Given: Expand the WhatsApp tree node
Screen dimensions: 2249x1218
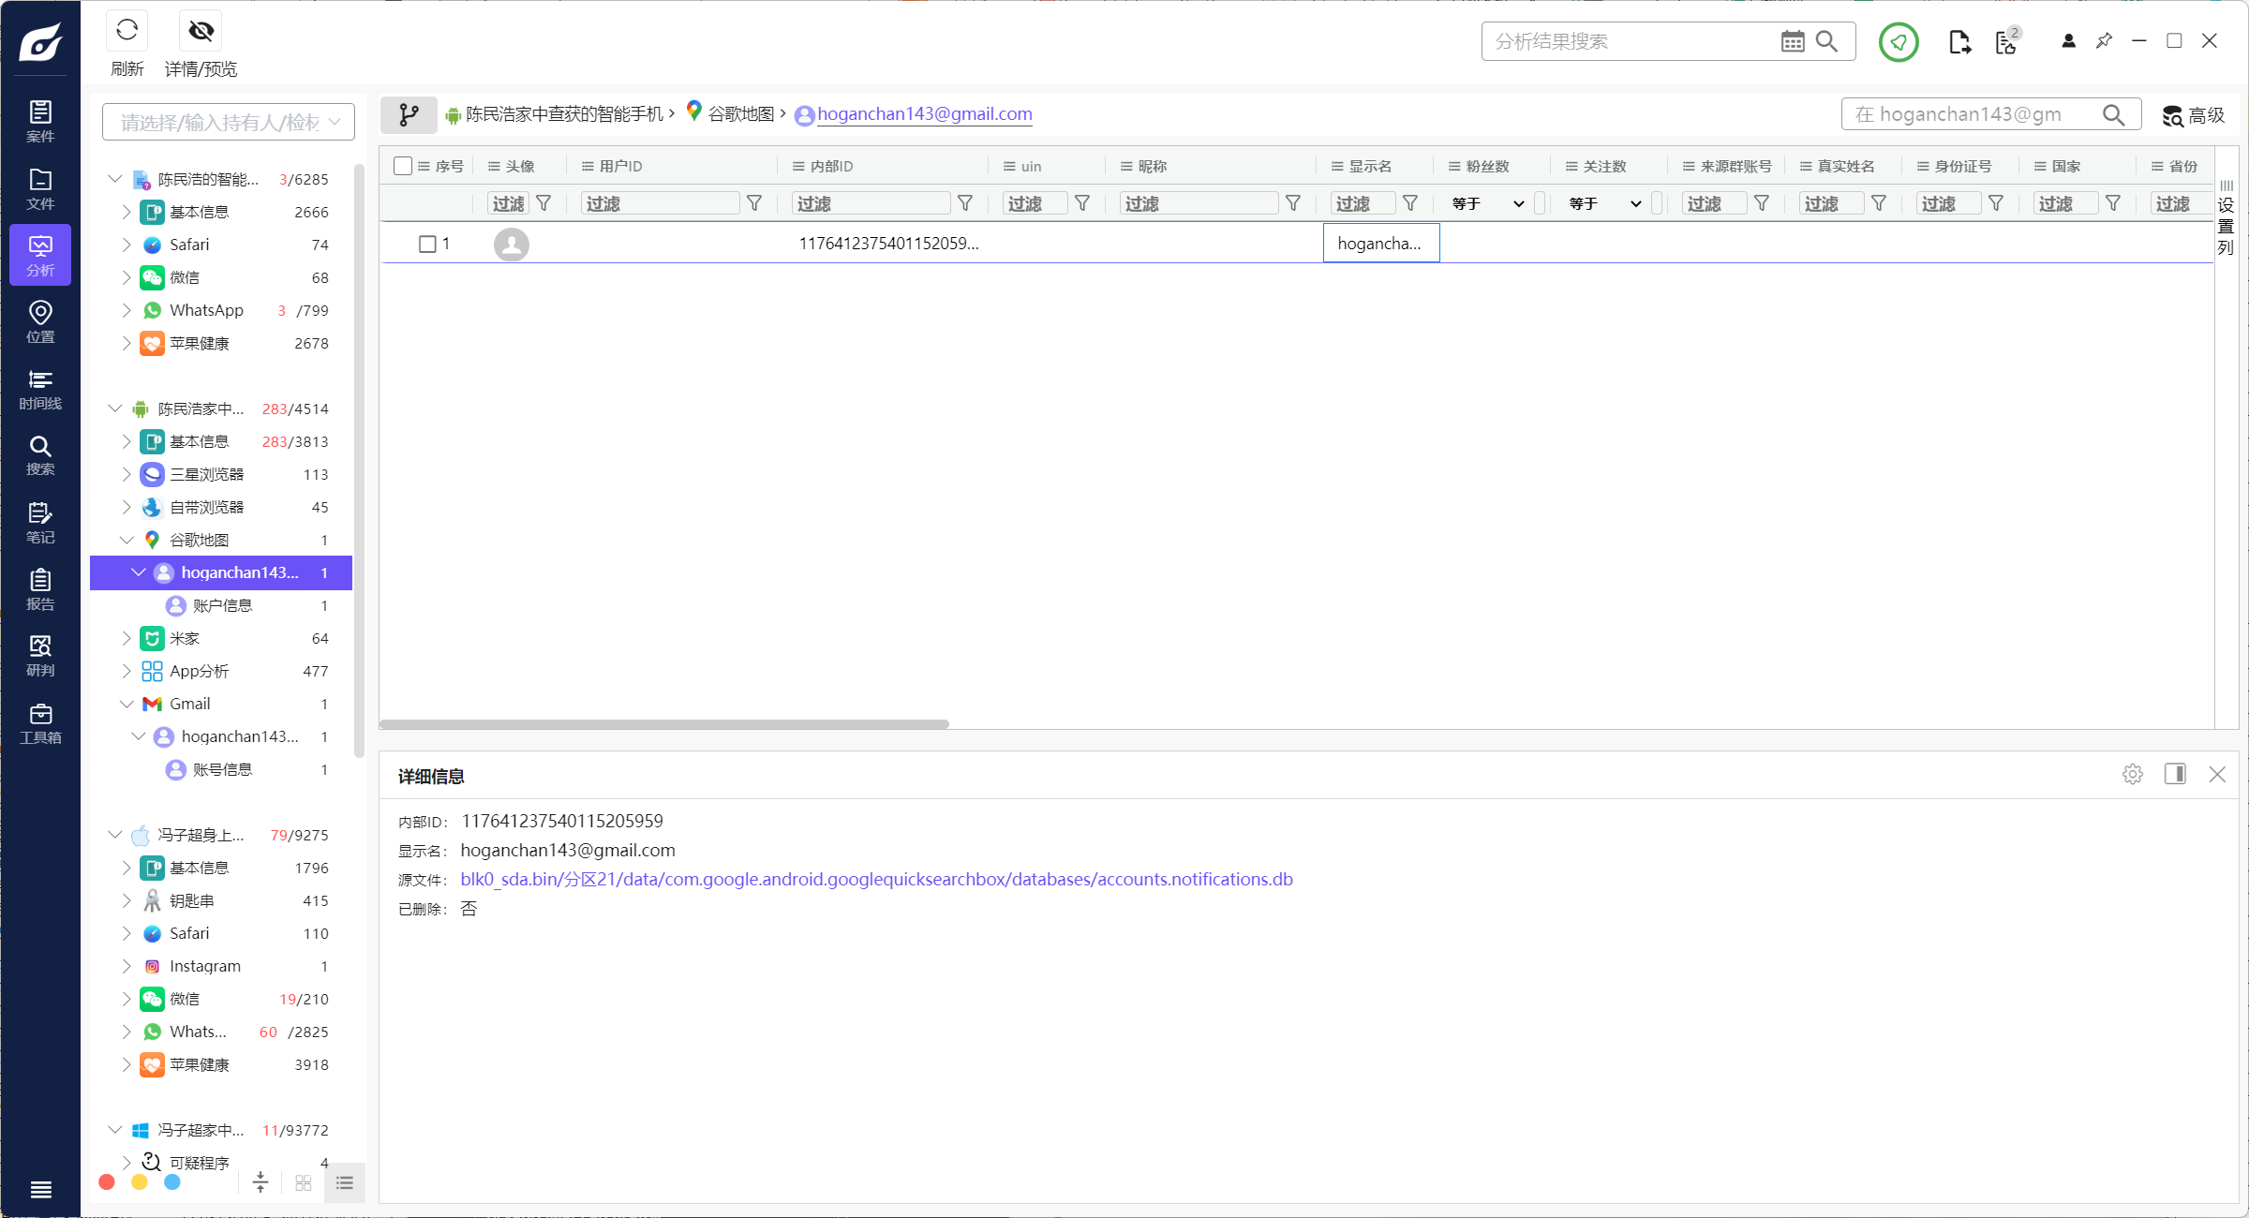Looking at the screenshot, I should pyautogui.click(x=127, y=310).
